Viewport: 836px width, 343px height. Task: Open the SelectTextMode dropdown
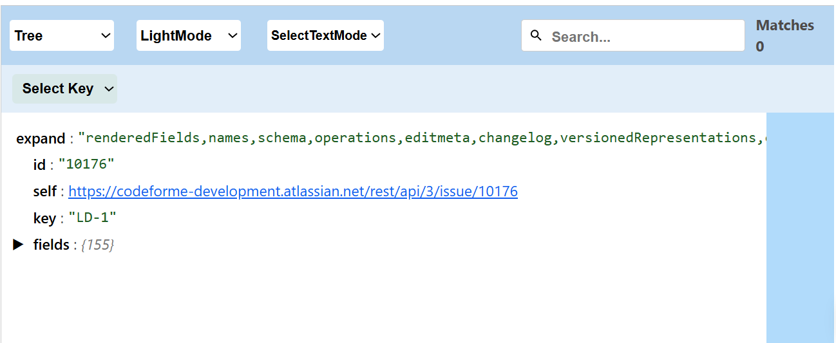tap(325, 35)
